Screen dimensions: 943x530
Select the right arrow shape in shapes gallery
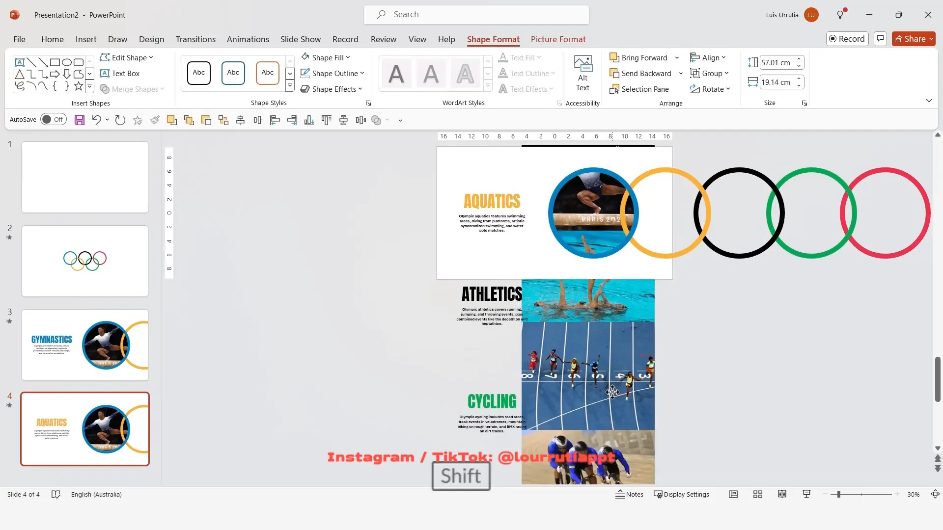pos(55,74)
